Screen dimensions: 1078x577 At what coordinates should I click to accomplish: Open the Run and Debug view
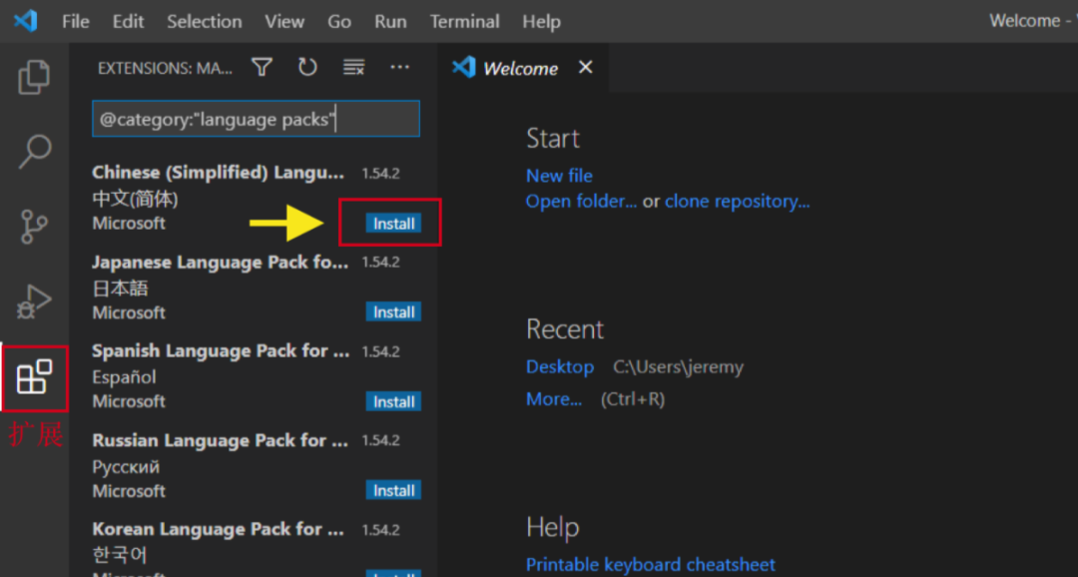point(34,301)
